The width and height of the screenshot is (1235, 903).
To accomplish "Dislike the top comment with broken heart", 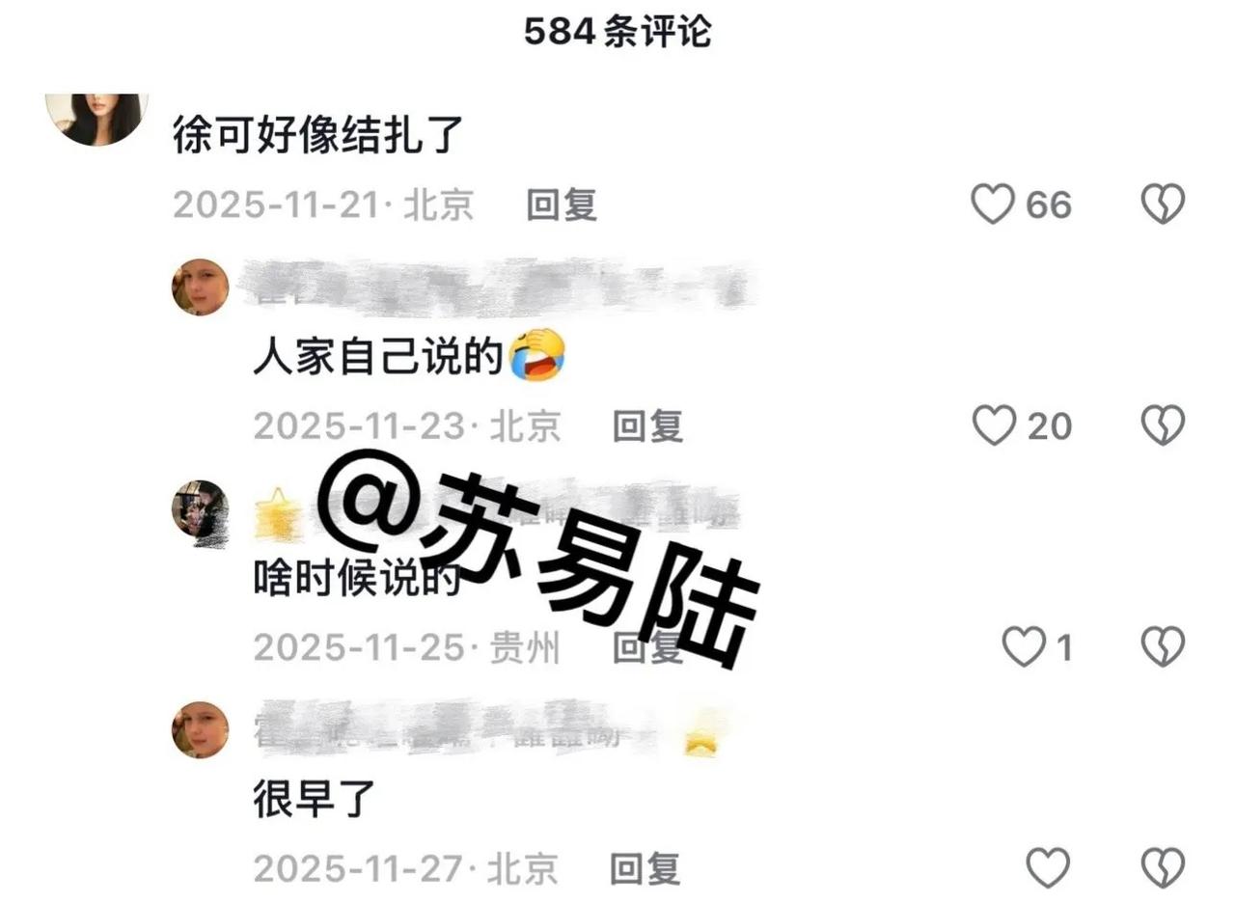I will tap(1163, 205).
